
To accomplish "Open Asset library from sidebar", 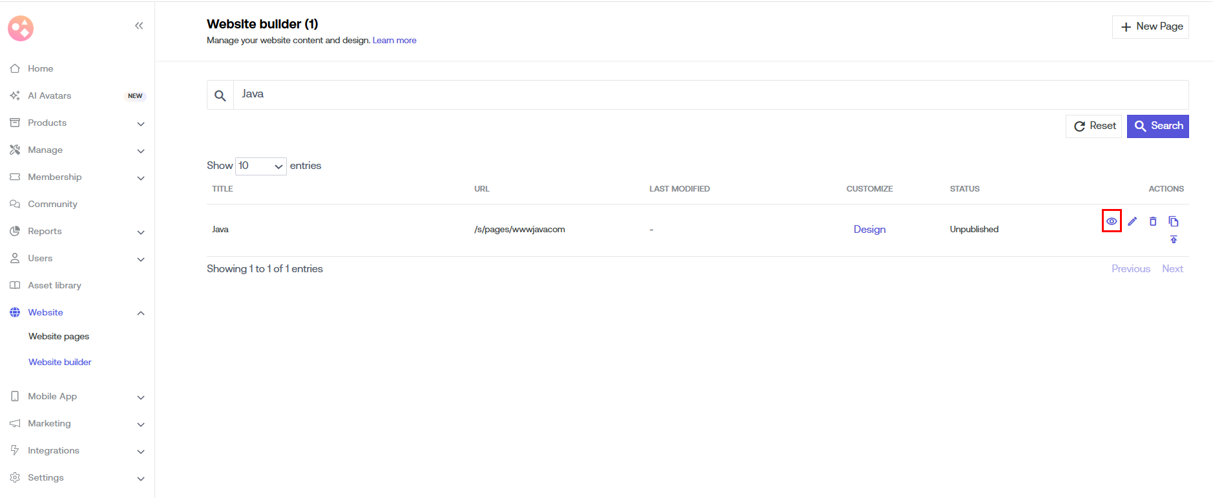I will tap(54, 285).
